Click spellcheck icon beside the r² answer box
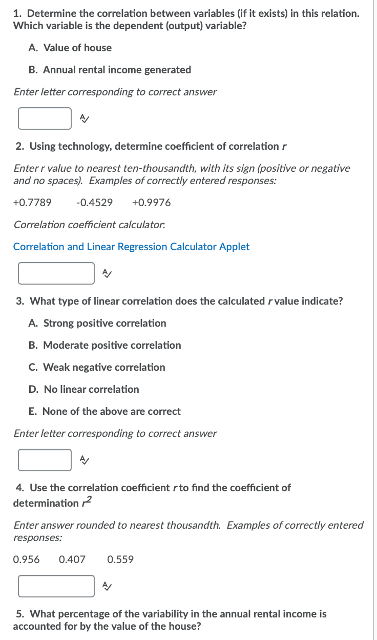Image resolution: width=377 pixels, height=640 pixels. [107, 586]
